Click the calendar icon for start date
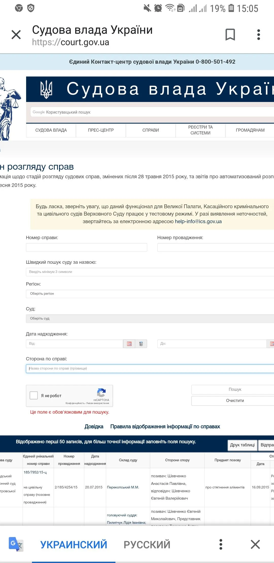This screenshot has width=274, height=563. coord(129,344)
